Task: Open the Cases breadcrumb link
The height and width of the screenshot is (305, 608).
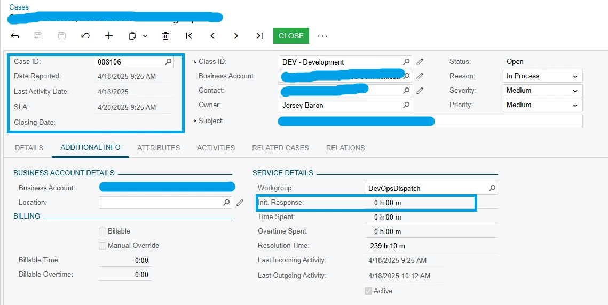Action: [19, 7]
